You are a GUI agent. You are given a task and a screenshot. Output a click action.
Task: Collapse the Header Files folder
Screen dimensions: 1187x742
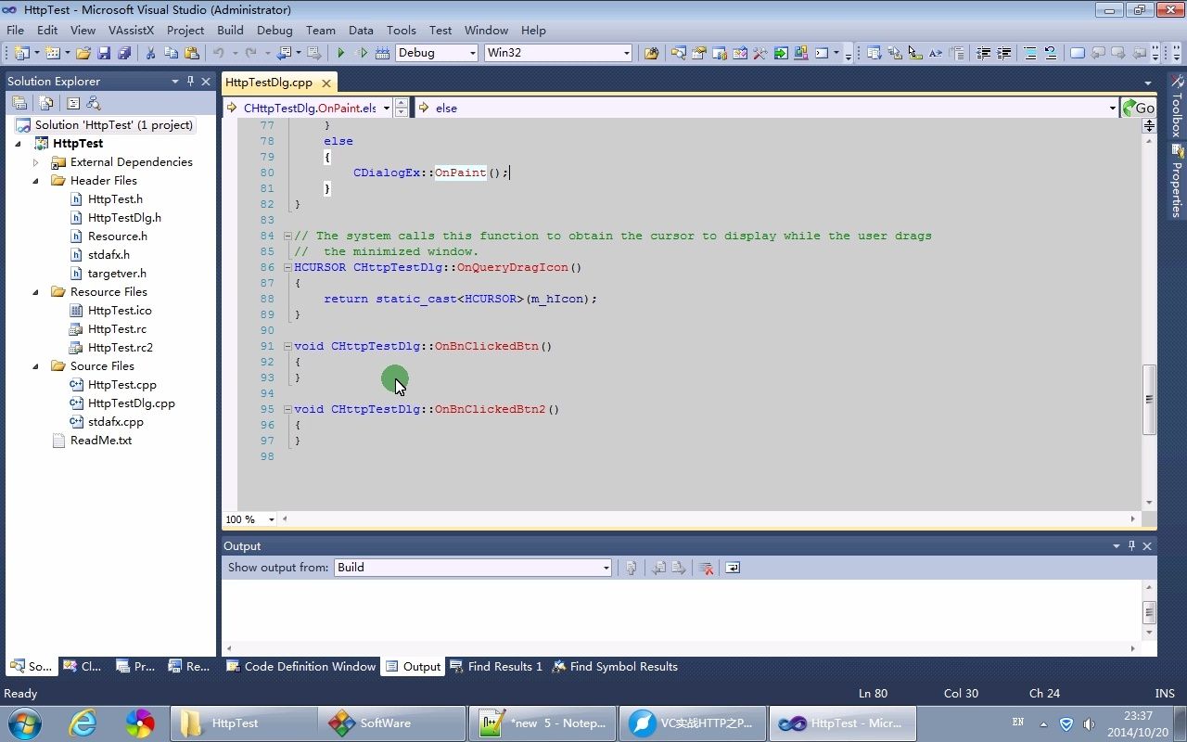[x=35, y=181]
